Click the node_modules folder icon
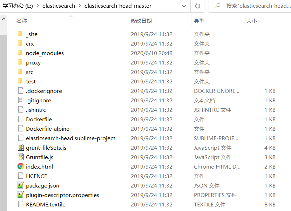Viewport: 291px width, 211px height. pos(20,53)
